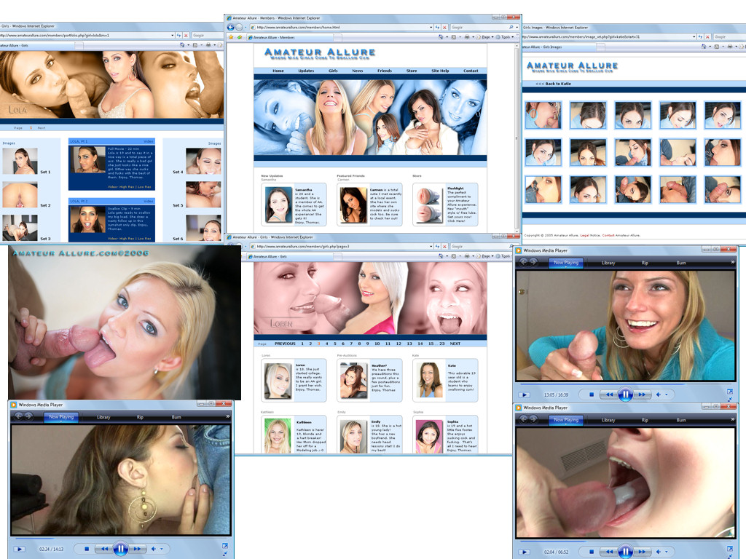The image size is (746, 559).
Task: Open Site Help on the Members page navigation
Action: (440, 71)
